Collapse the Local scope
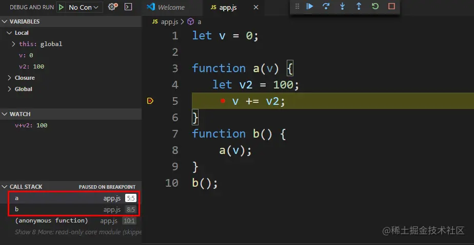This screenshot has width=474, height=245. point(9,33)
